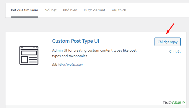The image size is (189, 108).
Task: Click the three dots inside the plugin icon
Action: click(x=34, y=48)
